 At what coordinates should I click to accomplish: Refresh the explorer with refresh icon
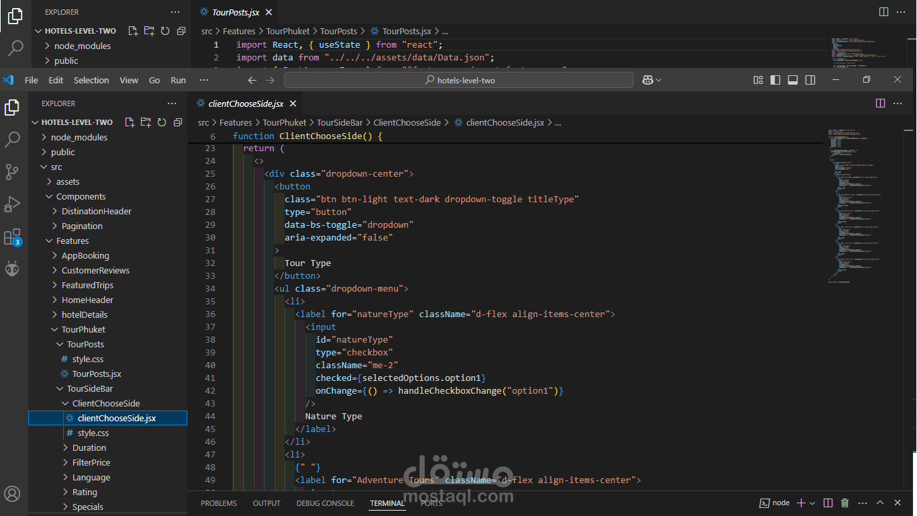161,122
